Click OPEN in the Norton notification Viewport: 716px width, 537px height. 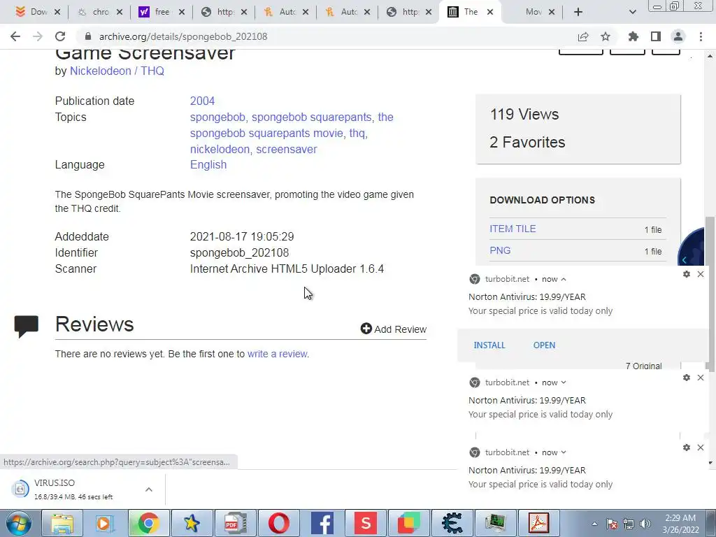544,345
